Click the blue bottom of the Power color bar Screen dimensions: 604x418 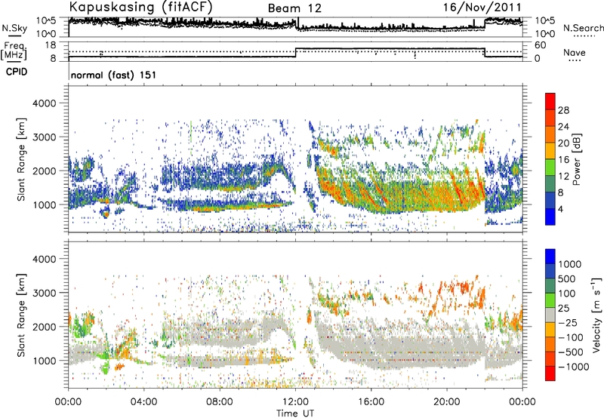(550, 217)
